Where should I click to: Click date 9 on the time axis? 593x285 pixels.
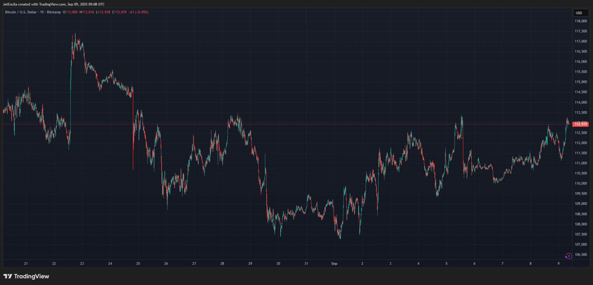[558, 264]
